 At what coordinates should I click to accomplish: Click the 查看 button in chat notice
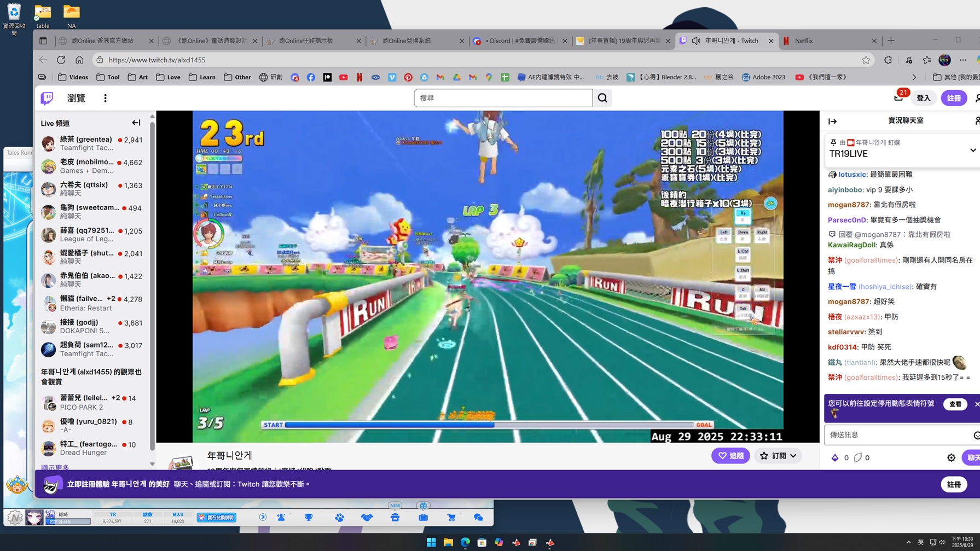pos(955,404)
